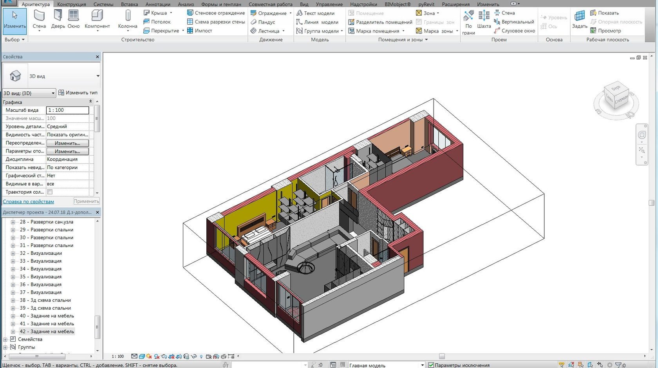Viewport: 658px width, 368px height.
Task: Toggle select underlay elements in status bar
Action: click(571, 365)
